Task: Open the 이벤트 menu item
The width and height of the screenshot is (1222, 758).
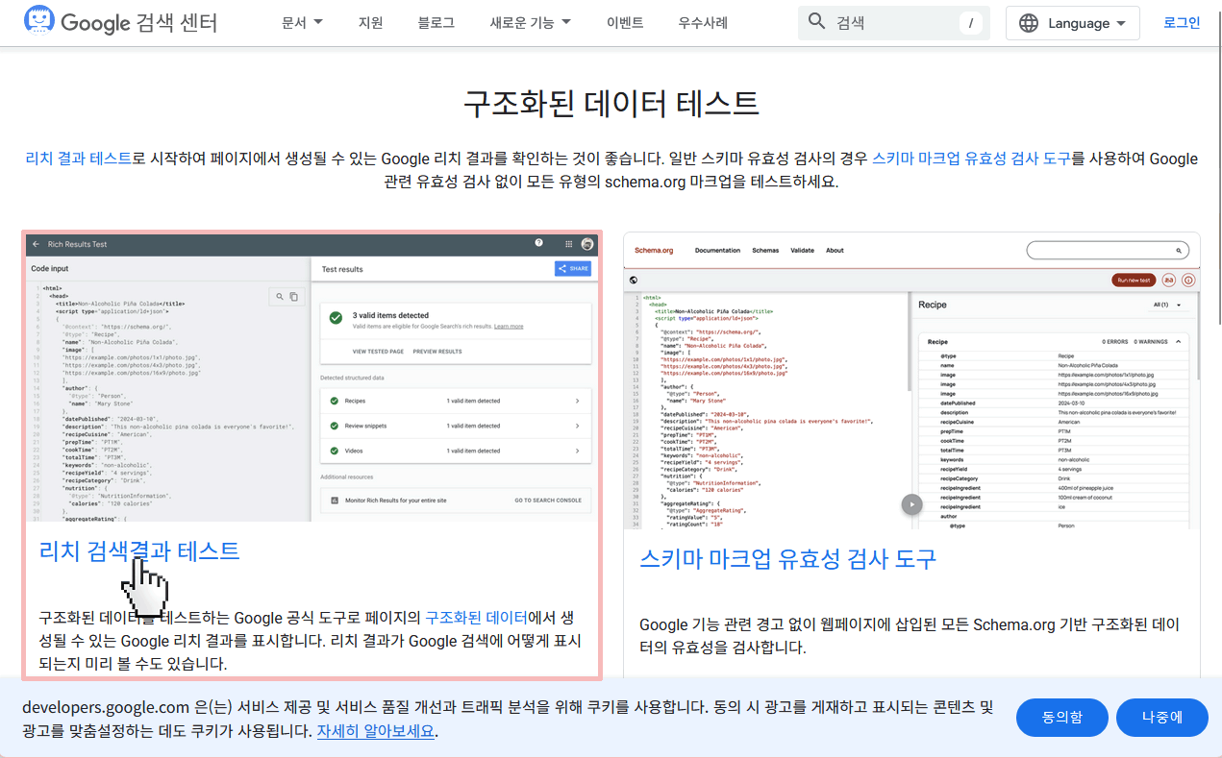Action: 625,22
